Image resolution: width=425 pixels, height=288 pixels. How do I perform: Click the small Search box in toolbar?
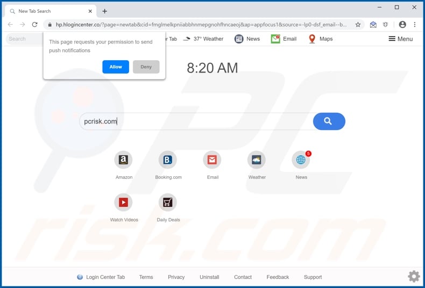click(x=24, y=39)
